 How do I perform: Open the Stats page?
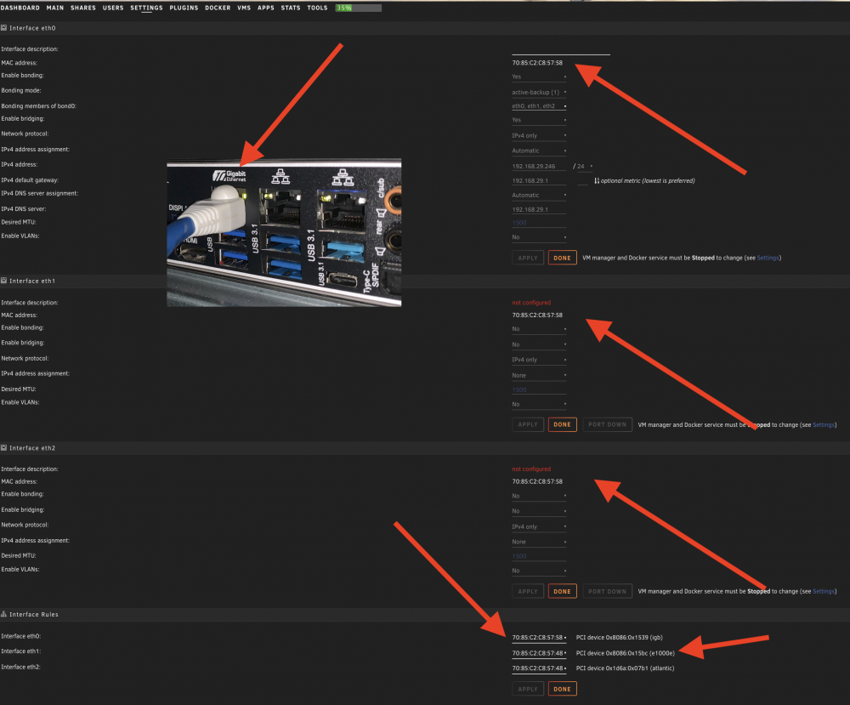point(291,8)
